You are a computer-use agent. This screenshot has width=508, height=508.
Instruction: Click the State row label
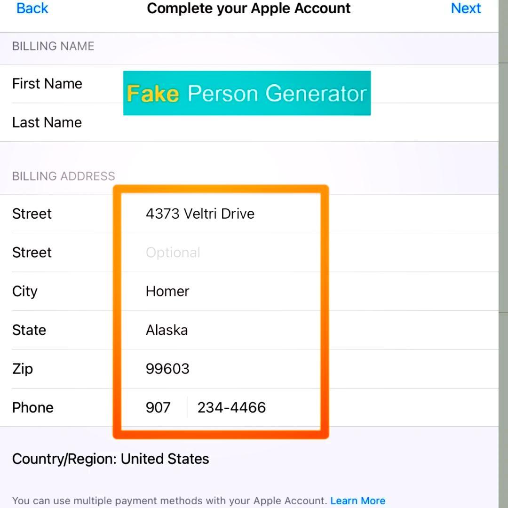[x=29, y=330]
